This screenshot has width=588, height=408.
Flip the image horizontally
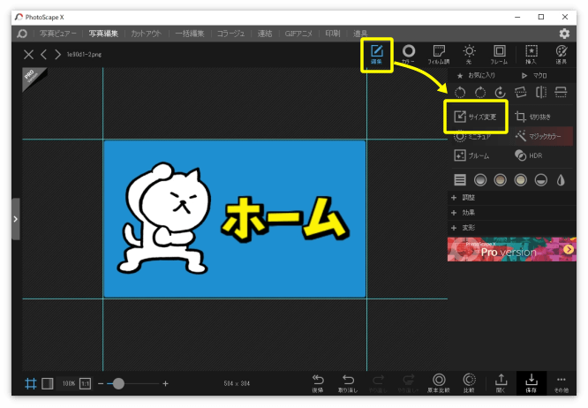point(540,92)
